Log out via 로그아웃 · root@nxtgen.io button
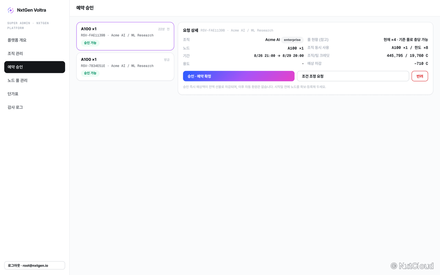 35,265
